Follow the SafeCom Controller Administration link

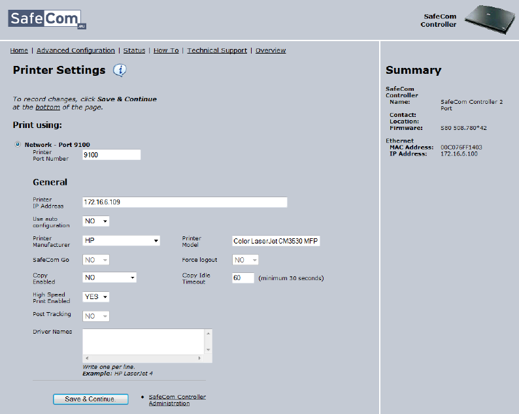click(x=177, y=400)
